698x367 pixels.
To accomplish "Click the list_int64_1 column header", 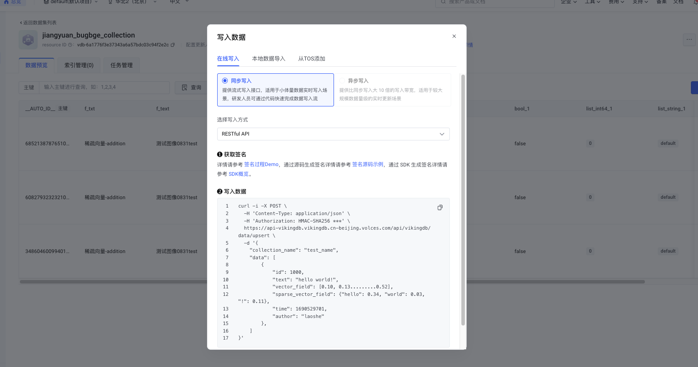I will click(x=599, y=109).
